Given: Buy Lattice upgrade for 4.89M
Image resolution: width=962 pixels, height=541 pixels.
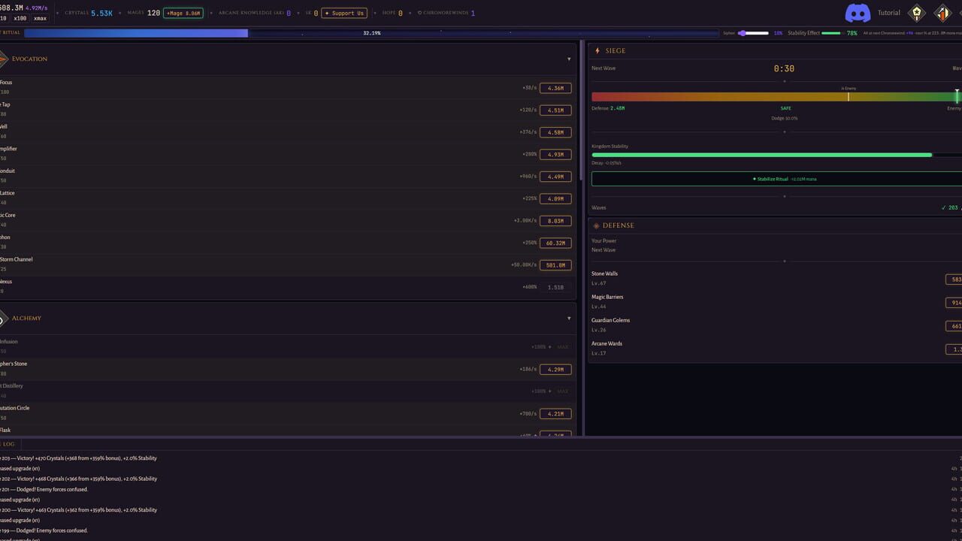Looking at the screenshot, I should 555,198.
